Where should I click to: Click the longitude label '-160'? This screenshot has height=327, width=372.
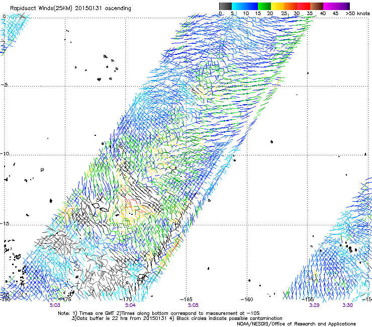tap(247, 299)
